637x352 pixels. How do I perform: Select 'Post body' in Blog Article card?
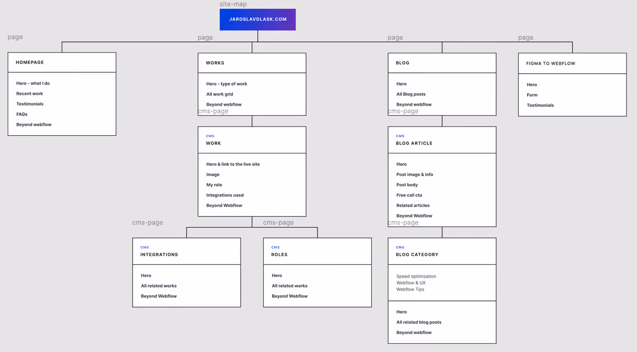pyautogui.click(x=407, y=185)
